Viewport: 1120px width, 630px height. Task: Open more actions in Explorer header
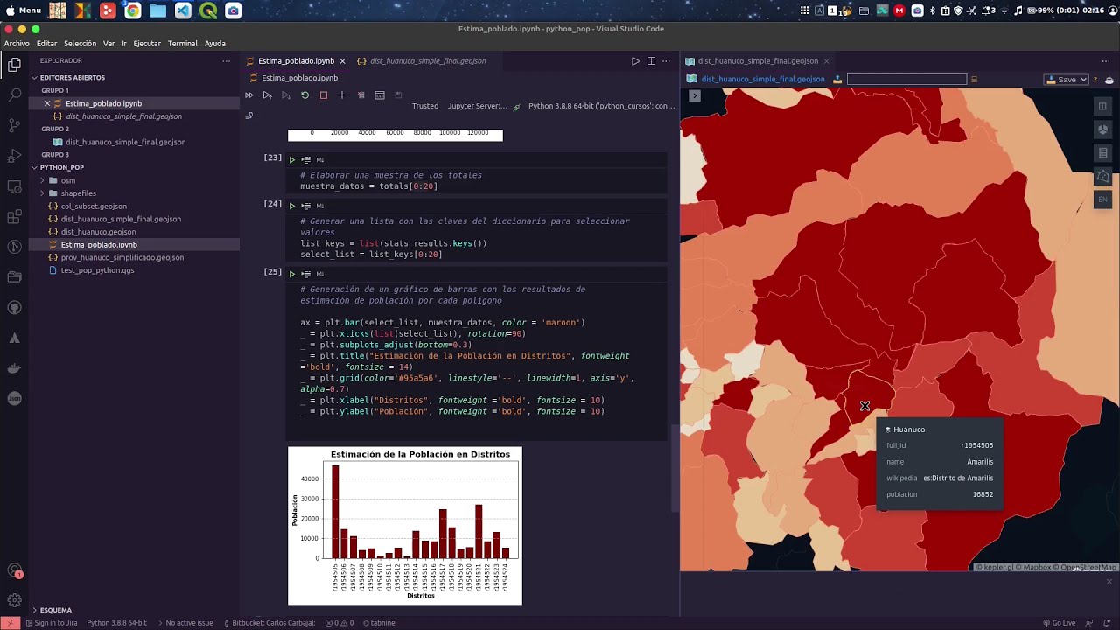227,61
